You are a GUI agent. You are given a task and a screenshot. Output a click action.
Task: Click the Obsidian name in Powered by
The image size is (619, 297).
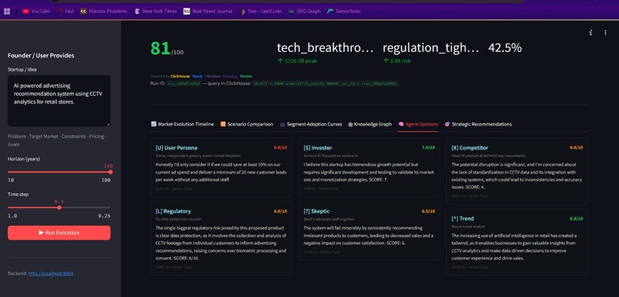click(x=213, y=77)
